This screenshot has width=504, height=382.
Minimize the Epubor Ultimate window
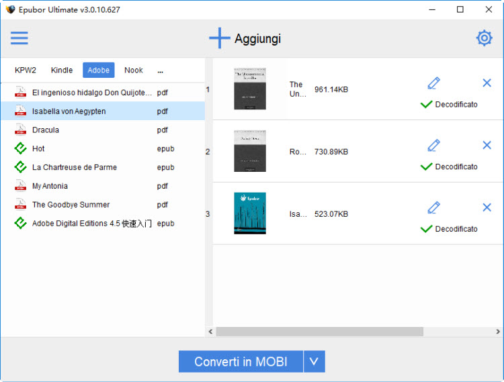coord(432,9)
